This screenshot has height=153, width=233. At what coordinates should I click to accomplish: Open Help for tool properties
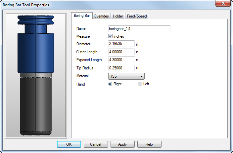pos(149,144)
